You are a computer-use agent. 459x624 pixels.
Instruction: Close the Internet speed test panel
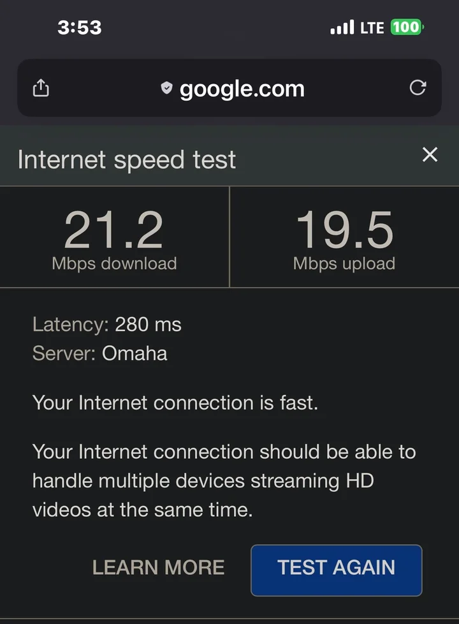[430, 154]
